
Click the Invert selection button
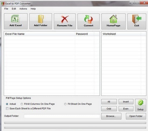click(x=126, y=101)
